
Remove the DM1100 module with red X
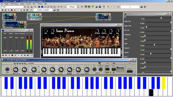[40, 15]
